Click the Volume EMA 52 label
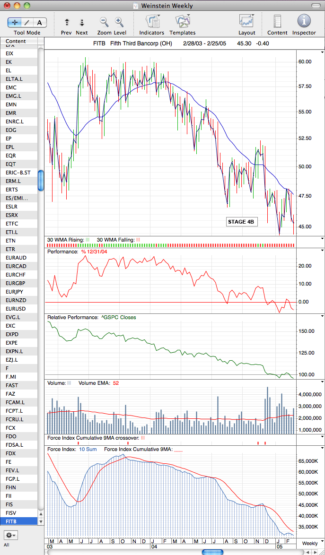Image resolution: width=325 pixels, height=555 pixels. [98, 383]
